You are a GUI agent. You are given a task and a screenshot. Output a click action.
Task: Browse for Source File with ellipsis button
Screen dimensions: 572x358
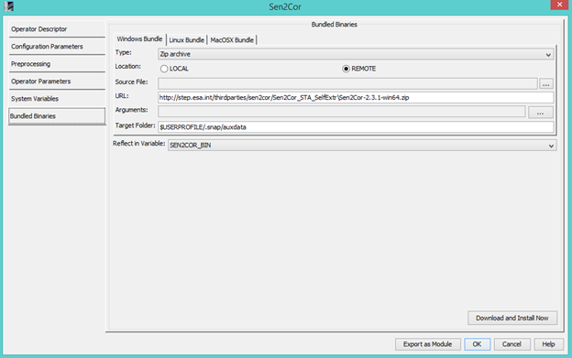pyautogui.click(x=546, y=83)
